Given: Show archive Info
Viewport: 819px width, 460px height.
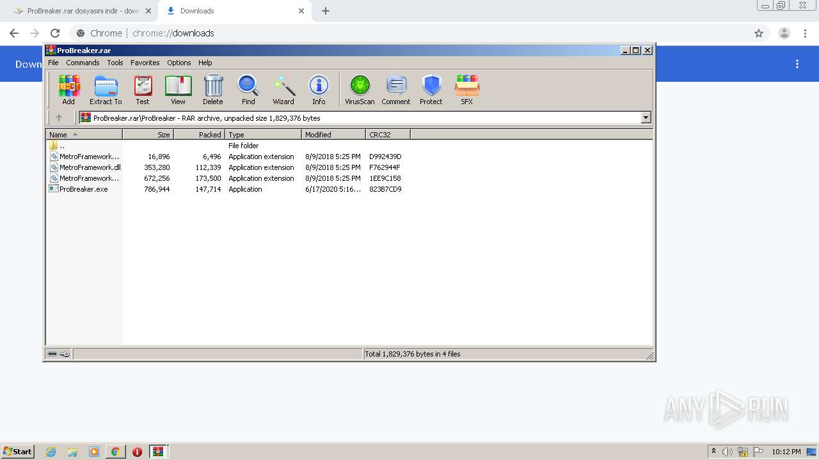Looking at the screenshot, I should point(319,89).
